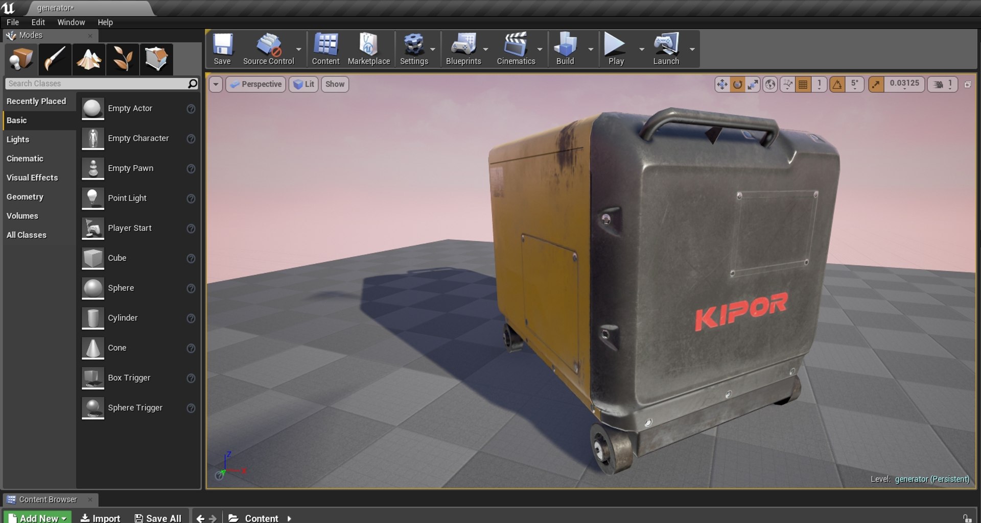Click the Save toolbar icon

tap(222, 49)
